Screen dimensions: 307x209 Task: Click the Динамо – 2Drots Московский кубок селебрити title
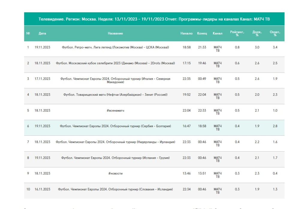115,63
